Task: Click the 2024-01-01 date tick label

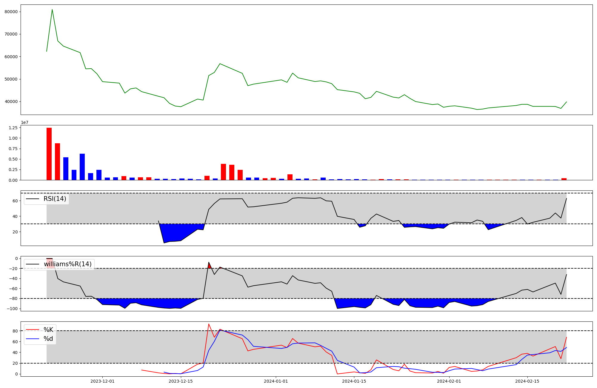Action: pos(276,381)
